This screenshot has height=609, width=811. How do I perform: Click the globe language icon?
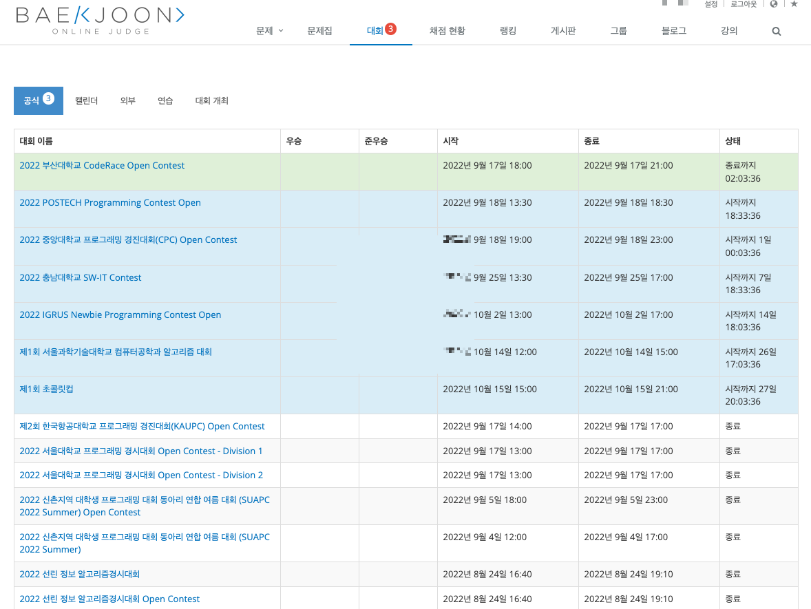pyautogui.click(x=774, y=4)
